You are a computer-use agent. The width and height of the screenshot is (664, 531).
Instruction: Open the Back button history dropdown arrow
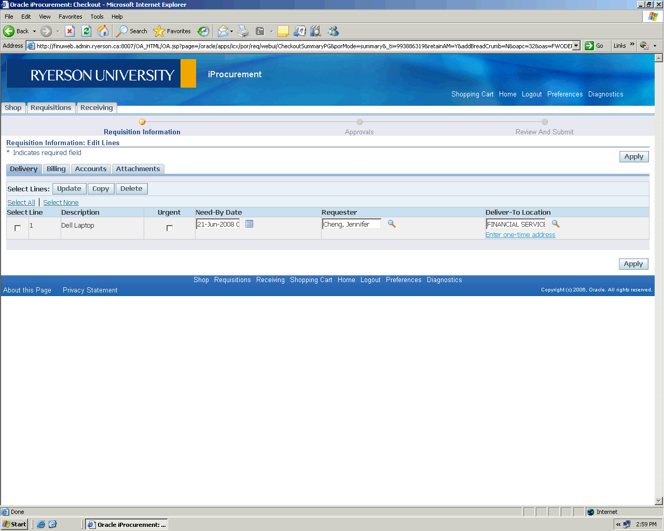[35, 31]
